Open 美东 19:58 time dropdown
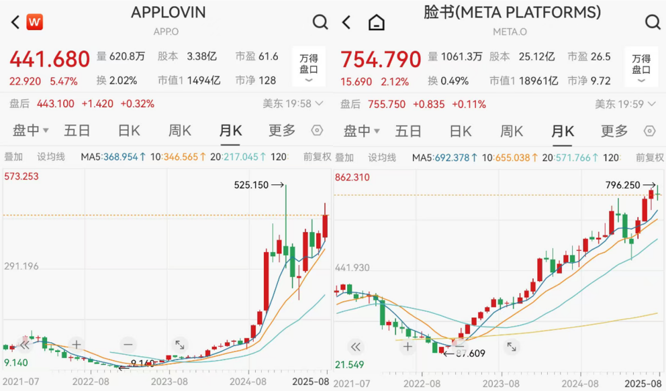The width and height of the screenshot is (666, 391). [293, 103]
